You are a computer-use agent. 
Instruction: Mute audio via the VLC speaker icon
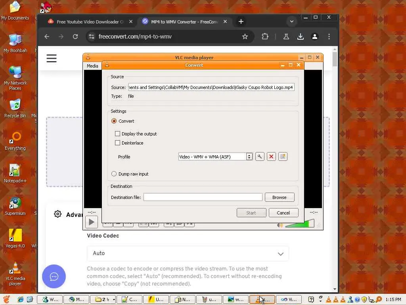(280, 225)
